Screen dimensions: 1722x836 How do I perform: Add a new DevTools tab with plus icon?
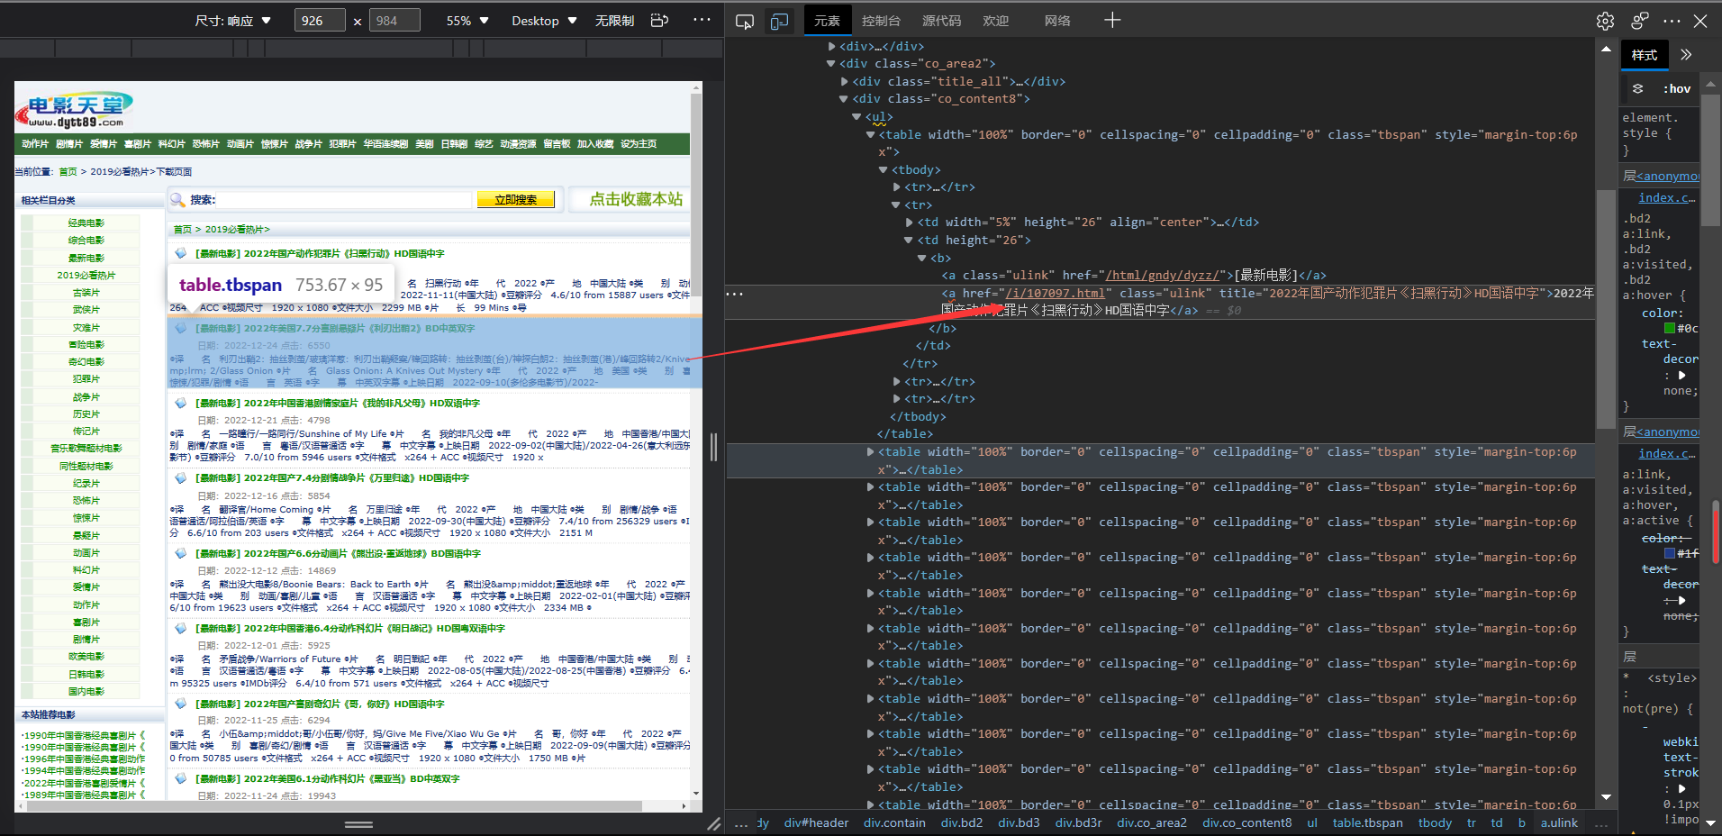tap(1112, 20)
